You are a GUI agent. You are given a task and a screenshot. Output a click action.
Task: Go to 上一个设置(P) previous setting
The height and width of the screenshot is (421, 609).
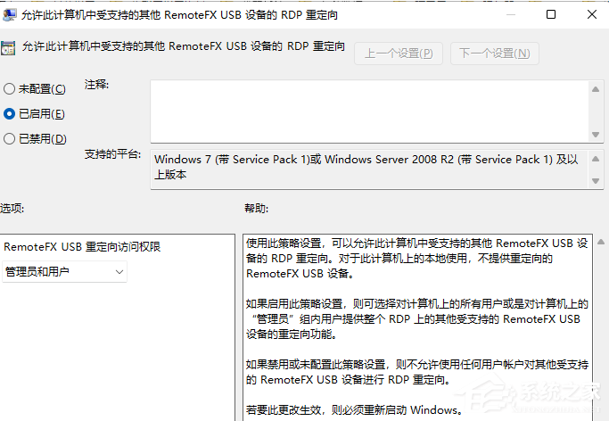[x=399, y=54]
